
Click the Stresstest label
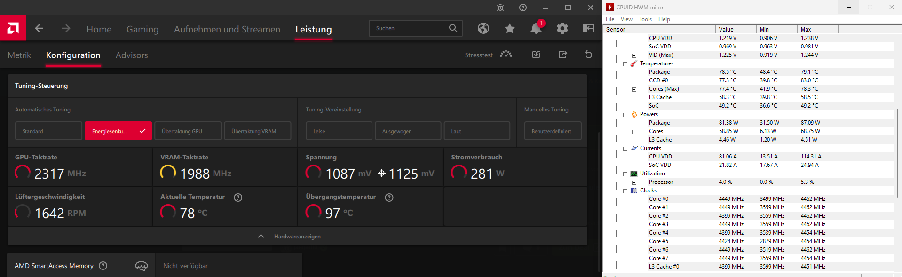[479, 55]
